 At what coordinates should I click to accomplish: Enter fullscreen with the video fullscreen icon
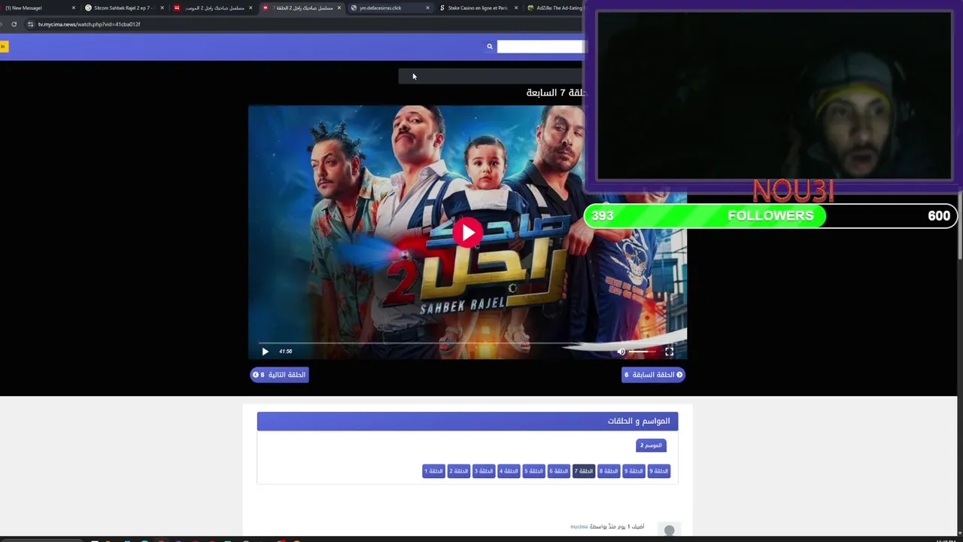pyautogui.click(x=669, y=352)
